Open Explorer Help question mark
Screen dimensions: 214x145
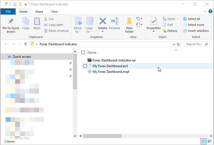tap(210, 12)
